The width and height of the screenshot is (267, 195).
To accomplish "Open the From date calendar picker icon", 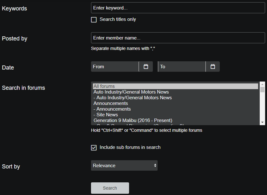I will (x=146, y=67).
